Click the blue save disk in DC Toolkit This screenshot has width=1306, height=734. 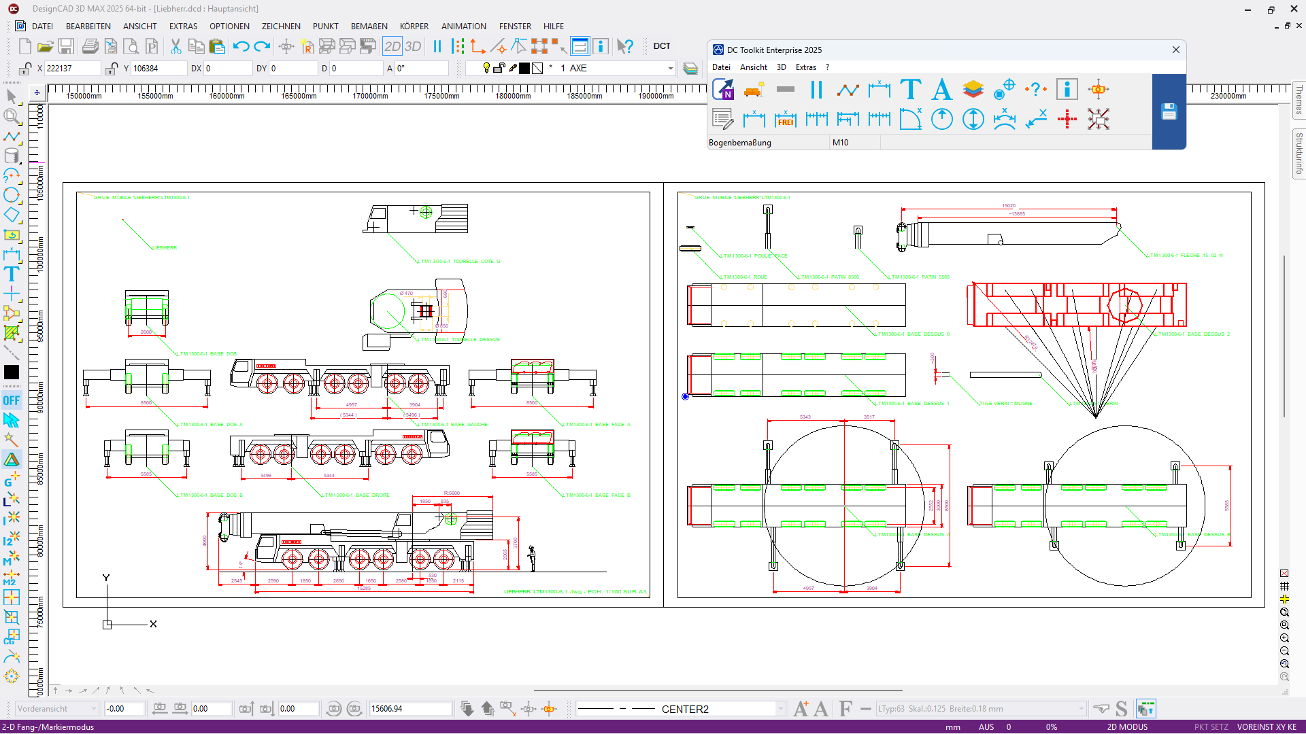(x=1169, y=112)
